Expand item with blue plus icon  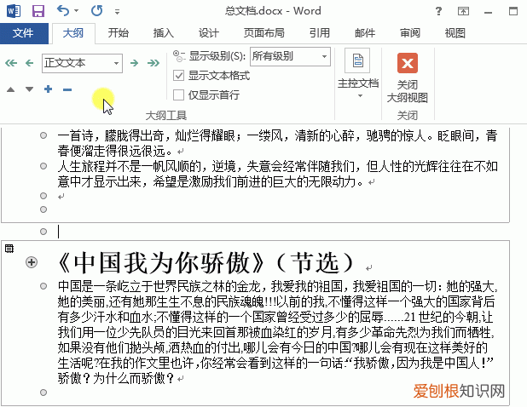click(x=49, y=89)
